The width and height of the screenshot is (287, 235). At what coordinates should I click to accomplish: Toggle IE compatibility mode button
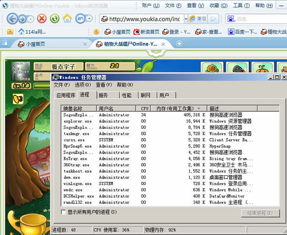pos(198,19)
